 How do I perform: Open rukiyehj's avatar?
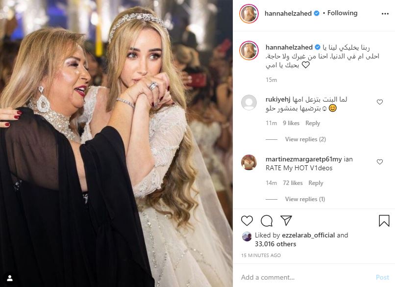pyautogui.click(x=248, y=103)
